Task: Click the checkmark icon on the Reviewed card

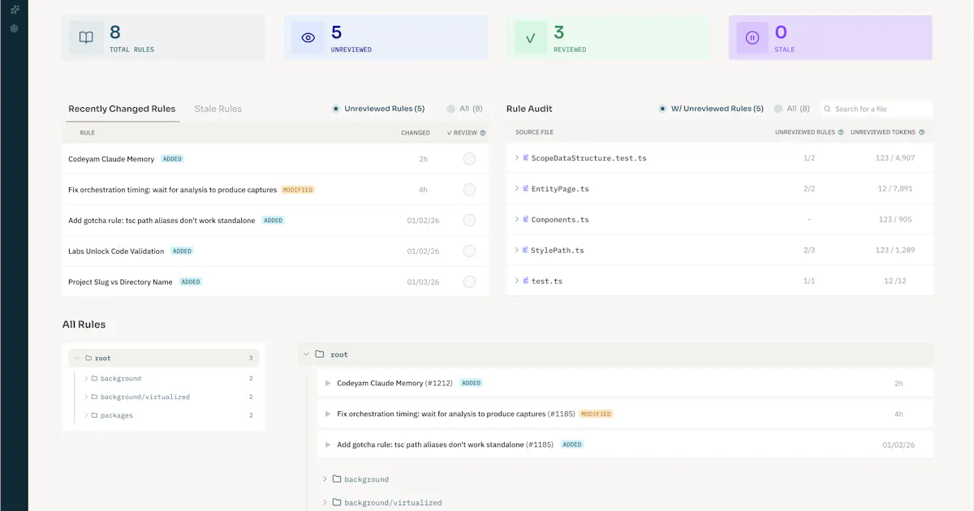Action: pos(531,37)
